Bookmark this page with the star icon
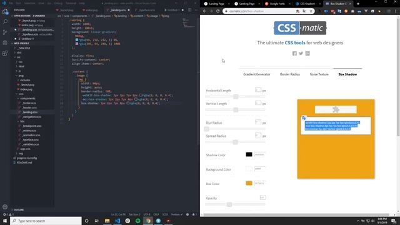 311,11
